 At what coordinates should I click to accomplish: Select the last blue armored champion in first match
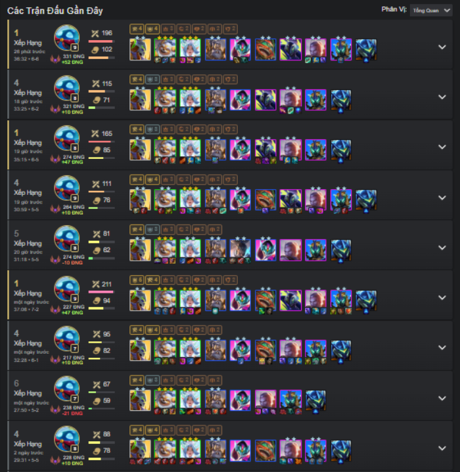[366, 50]
